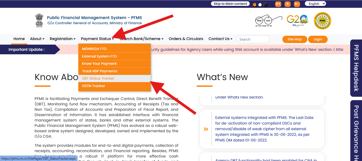The width and height of the screenshot is (362, 161).
Task: Select MGNREGA FTO from dropdown
Action: (114, 49)
